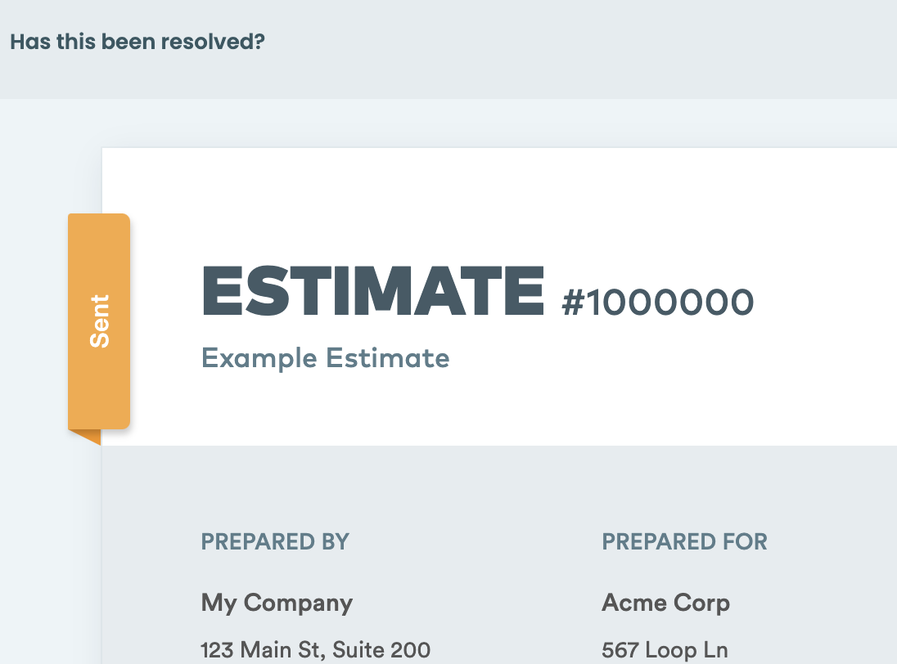Click the pale margin left of the Sent ribbon
The width and height of the screenshot is (897, 664).
coord(34,320)
